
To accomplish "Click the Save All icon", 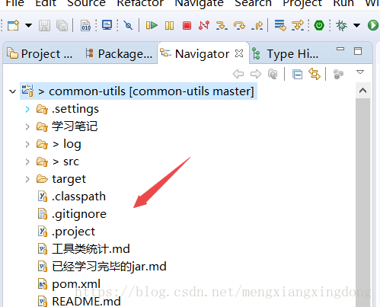I will pos(62,25).
